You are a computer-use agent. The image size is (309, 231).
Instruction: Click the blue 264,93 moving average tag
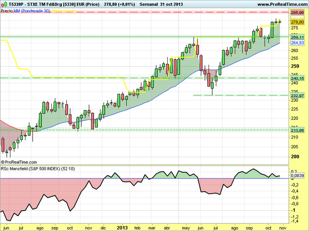297,43
